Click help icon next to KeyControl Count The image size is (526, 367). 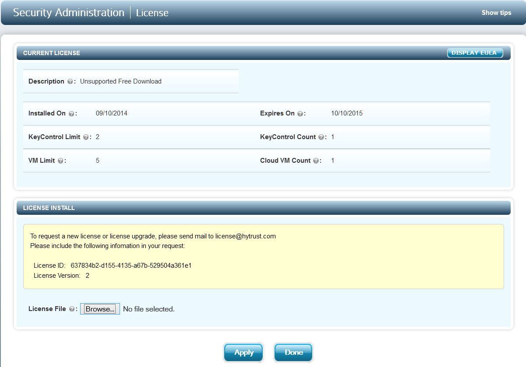click(321, 137)
